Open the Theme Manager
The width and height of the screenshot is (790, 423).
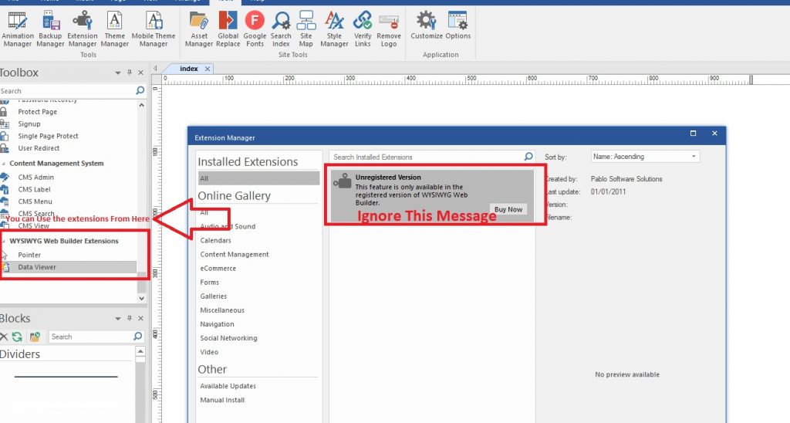point(115,29)
